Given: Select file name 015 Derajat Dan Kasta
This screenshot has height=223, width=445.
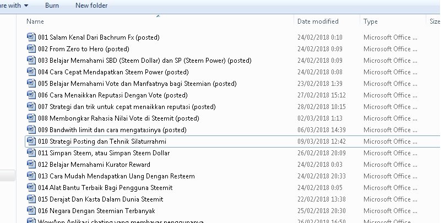Looking at the screenshot, I should [101, 199].
